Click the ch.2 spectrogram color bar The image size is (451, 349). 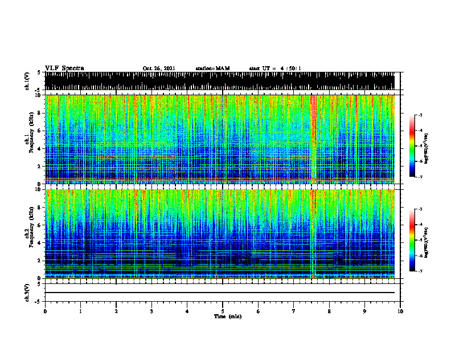[412, 240]
